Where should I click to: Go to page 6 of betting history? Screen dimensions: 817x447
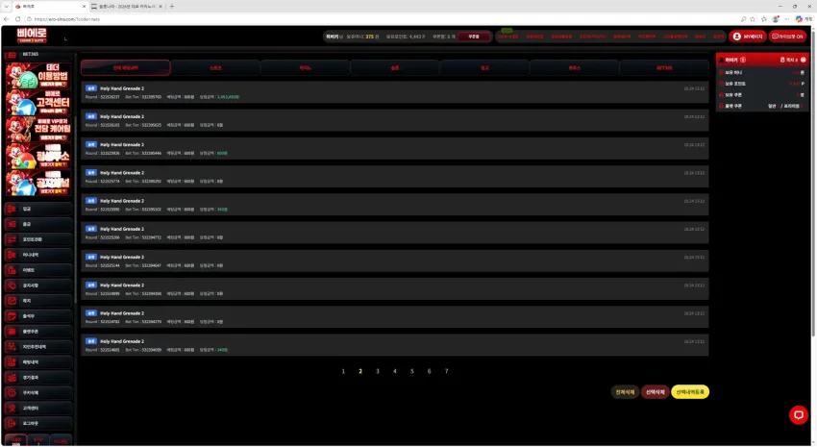(429, 371)
